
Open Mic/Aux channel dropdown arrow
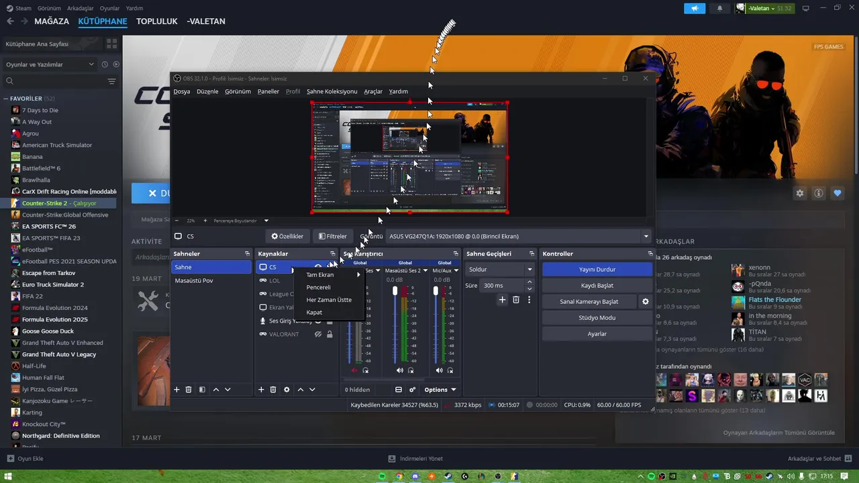click(455, 270)
